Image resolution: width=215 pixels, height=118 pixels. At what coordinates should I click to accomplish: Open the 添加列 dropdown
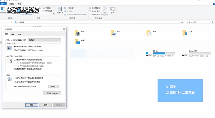(x=69, y=11)
